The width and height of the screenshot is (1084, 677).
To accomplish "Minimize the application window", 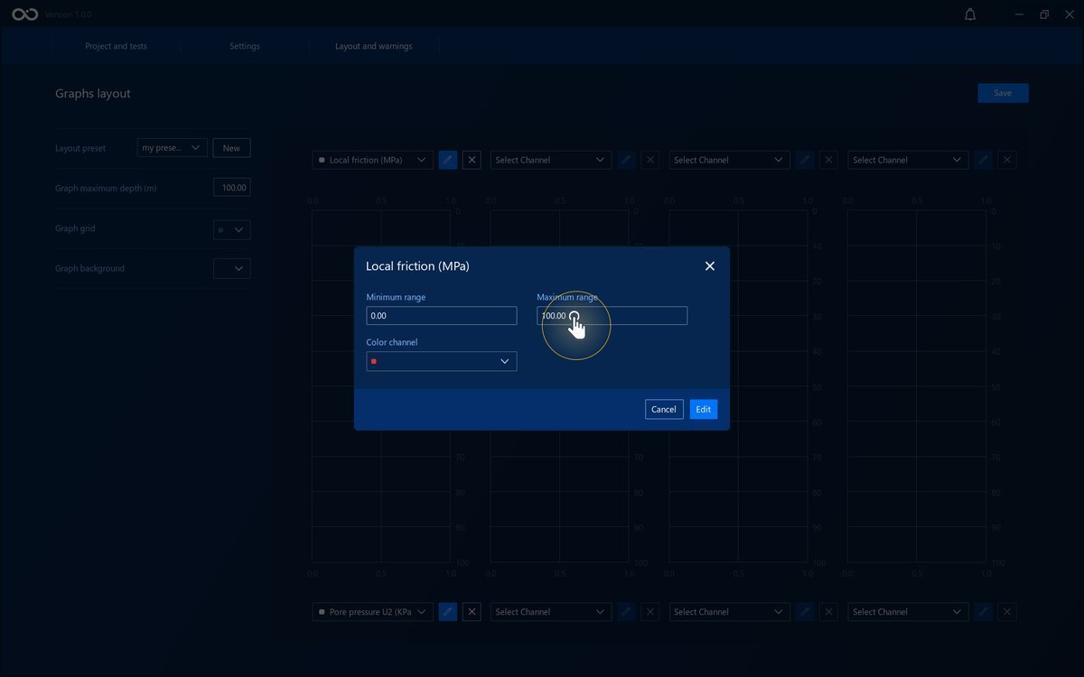I will click(x=1019, y=14).
